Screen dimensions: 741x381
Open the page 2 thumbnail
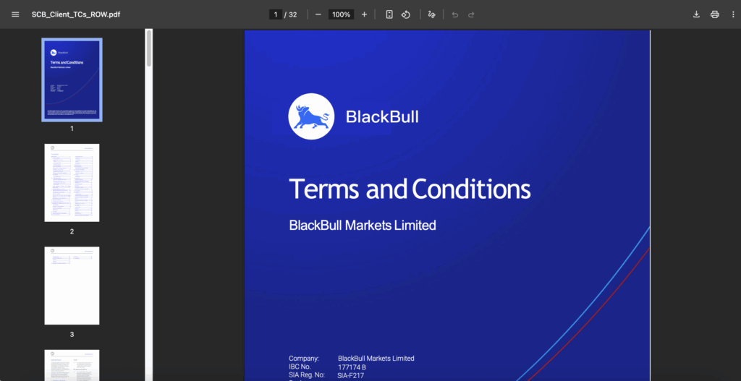tap(72, 182)
